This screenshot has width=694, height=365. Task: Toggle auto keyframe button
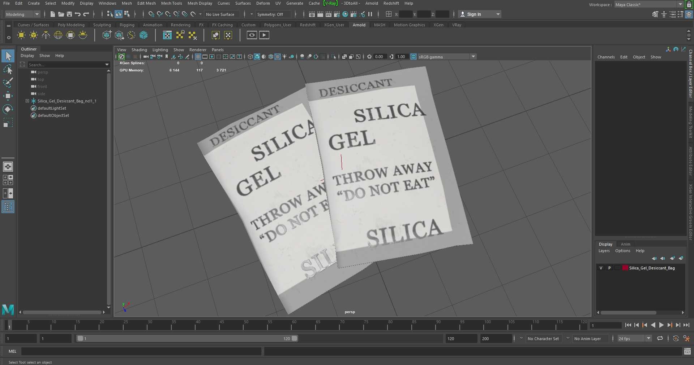click(676, 338)
